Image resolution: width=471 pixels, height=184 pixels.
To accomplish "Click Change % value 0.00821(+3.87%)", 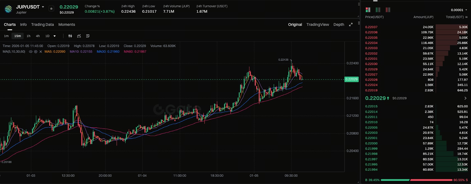I will point(99,11).
